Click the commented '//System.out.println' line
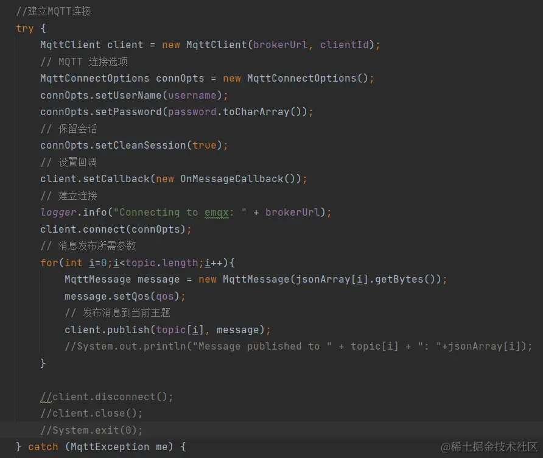Screen dimensions: 543x458 point(298,346)
